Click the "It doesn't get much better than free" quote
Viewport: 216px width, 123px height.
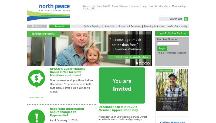pyautogui.click(x=126, y=42)
